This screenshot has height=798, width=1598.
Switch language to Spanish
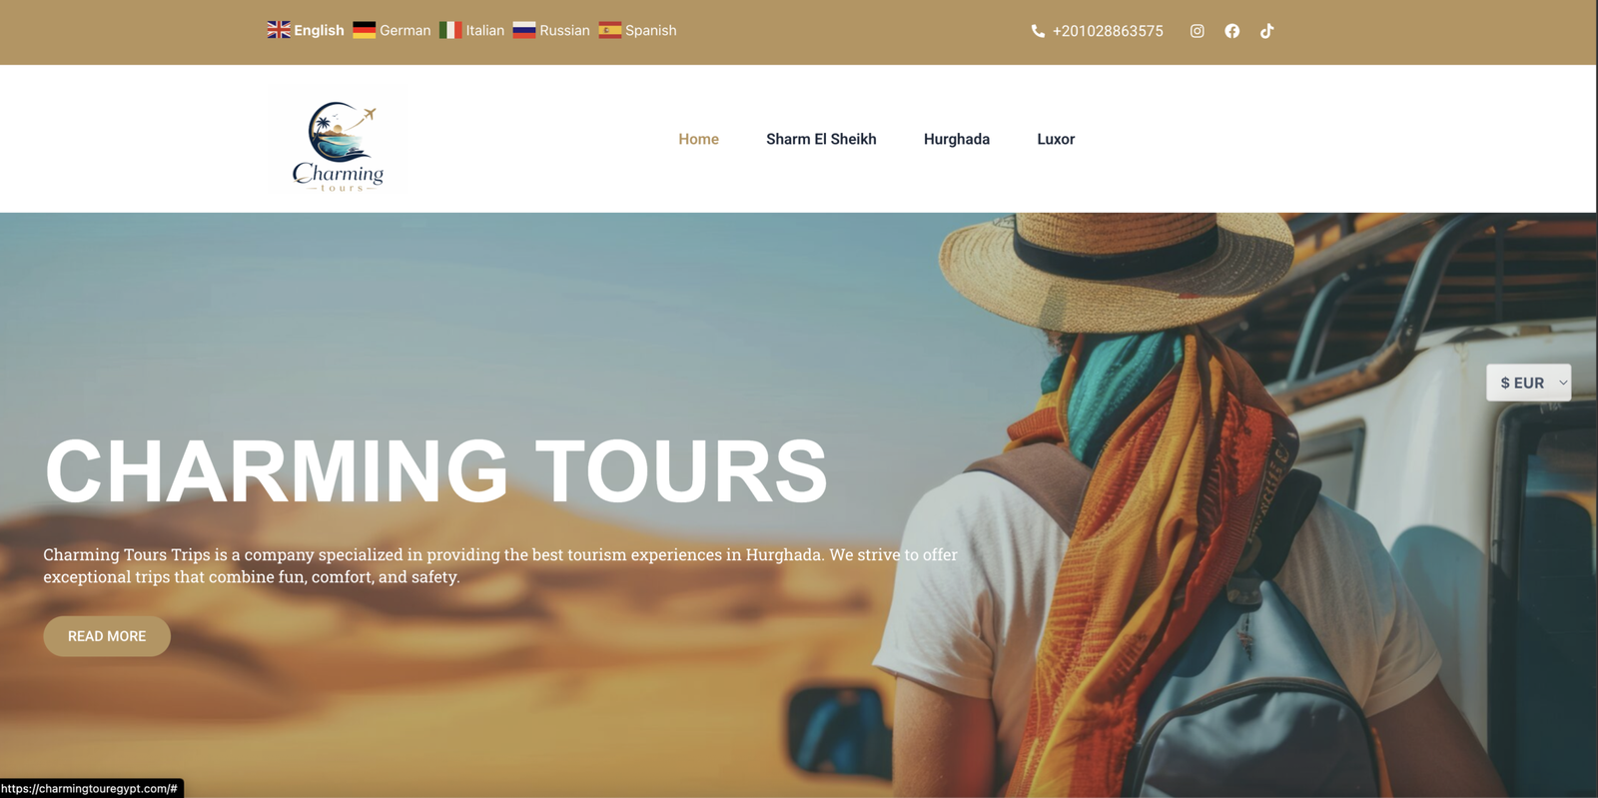click(x=650, y=30)
